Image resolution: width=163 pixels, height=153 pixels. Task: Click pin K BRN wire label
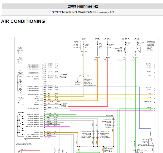(x=48, y=131)
